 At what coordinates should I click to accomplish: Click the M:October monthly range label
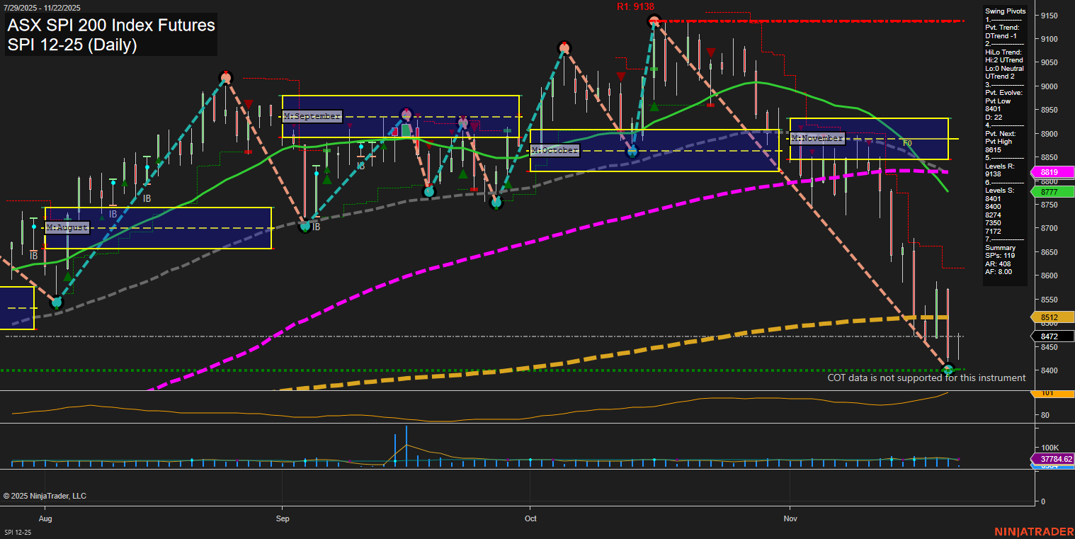(555, 150)
